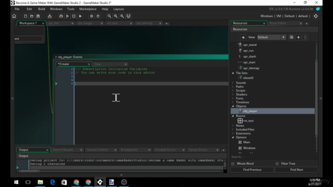Expand the Scripts folder
This screenshot has width=333, height=187.
click(x=233, y=90)
